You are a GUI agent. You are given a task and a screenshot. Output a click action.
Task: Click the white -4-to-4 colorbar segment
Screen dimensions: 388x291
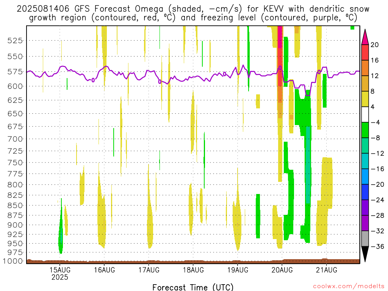tap(365, 114)
